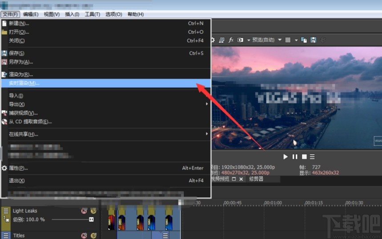Mute the Titles track
This screenshot has height=239, width=382.
click(84, 235)
